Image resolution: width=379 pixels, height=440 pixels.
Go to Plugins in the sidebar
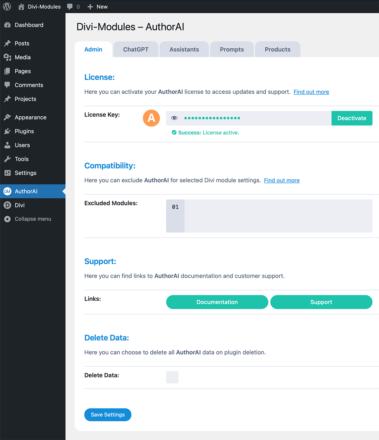click(x=33, y=131)
